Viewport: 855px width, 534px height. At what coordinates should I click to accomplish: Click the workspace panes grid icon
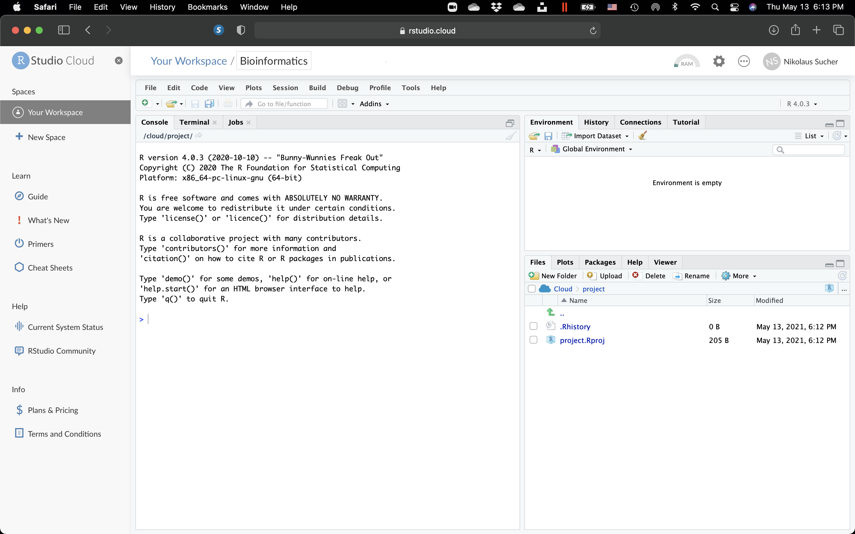pyautogui.click(x=342, y=104)
